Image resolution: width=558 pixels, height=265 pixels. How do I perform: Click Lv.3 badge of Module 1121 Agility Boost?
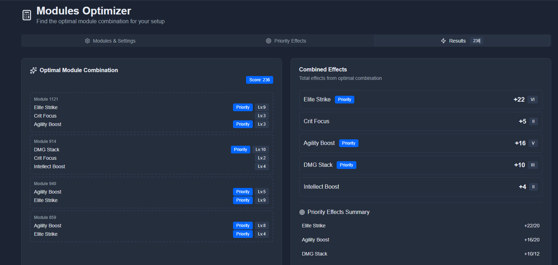262,124
